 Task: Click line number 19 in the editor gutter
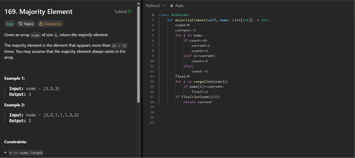click(x=152, y=107)
